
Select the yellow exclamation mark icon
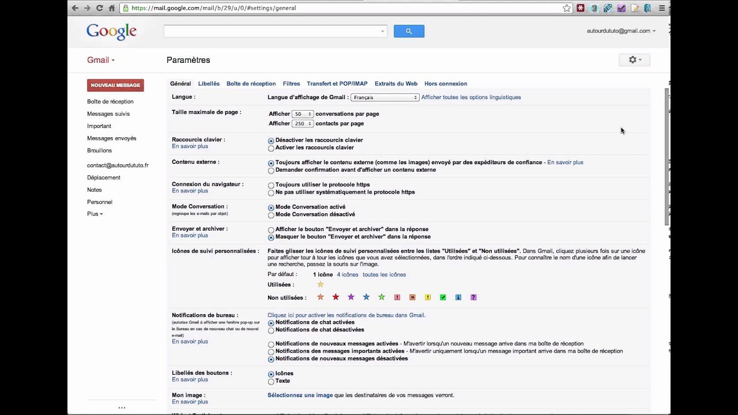click(427, 297)
